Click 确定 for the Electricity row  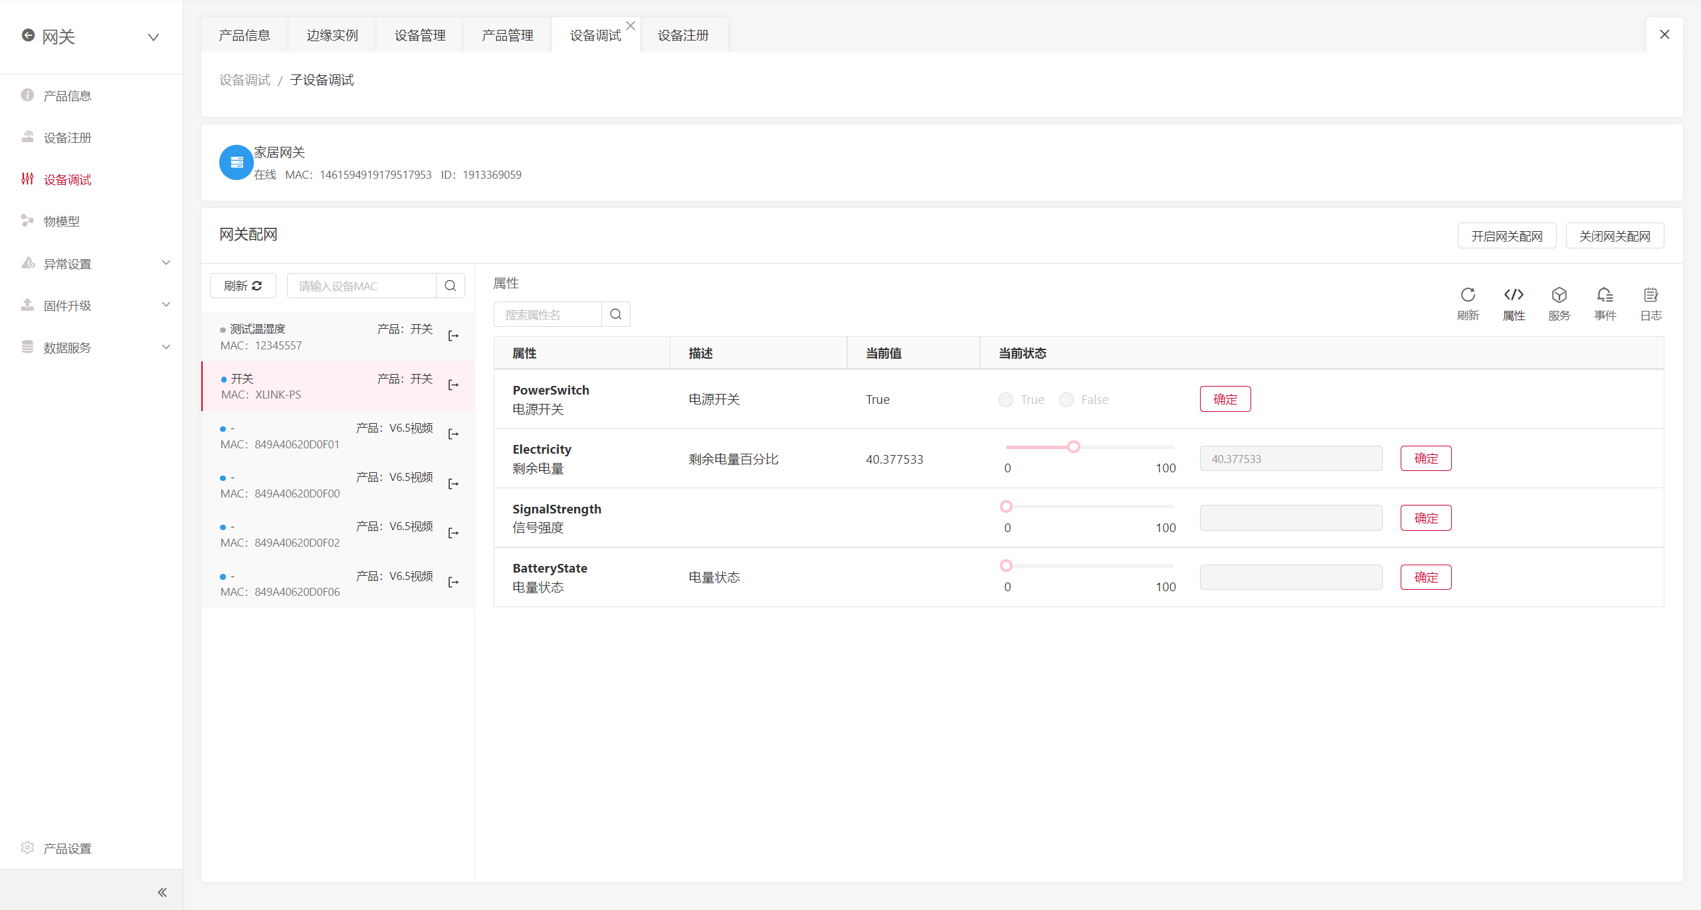1425,458
